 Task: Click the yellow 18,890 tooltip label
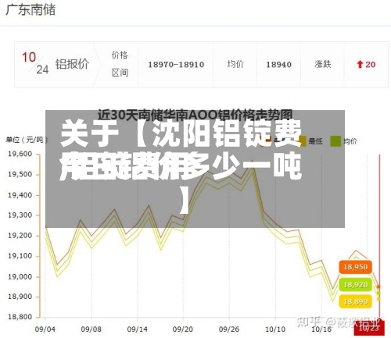355,301
